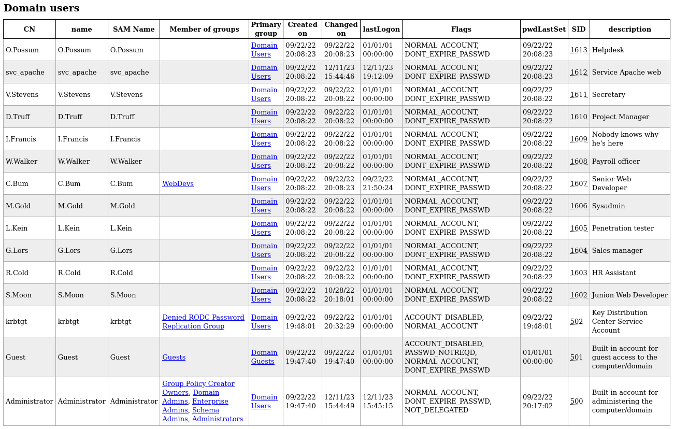The image size is (674, 429).
Task: Follow V.Stevens row's Domain Users link
Action: 264,94
